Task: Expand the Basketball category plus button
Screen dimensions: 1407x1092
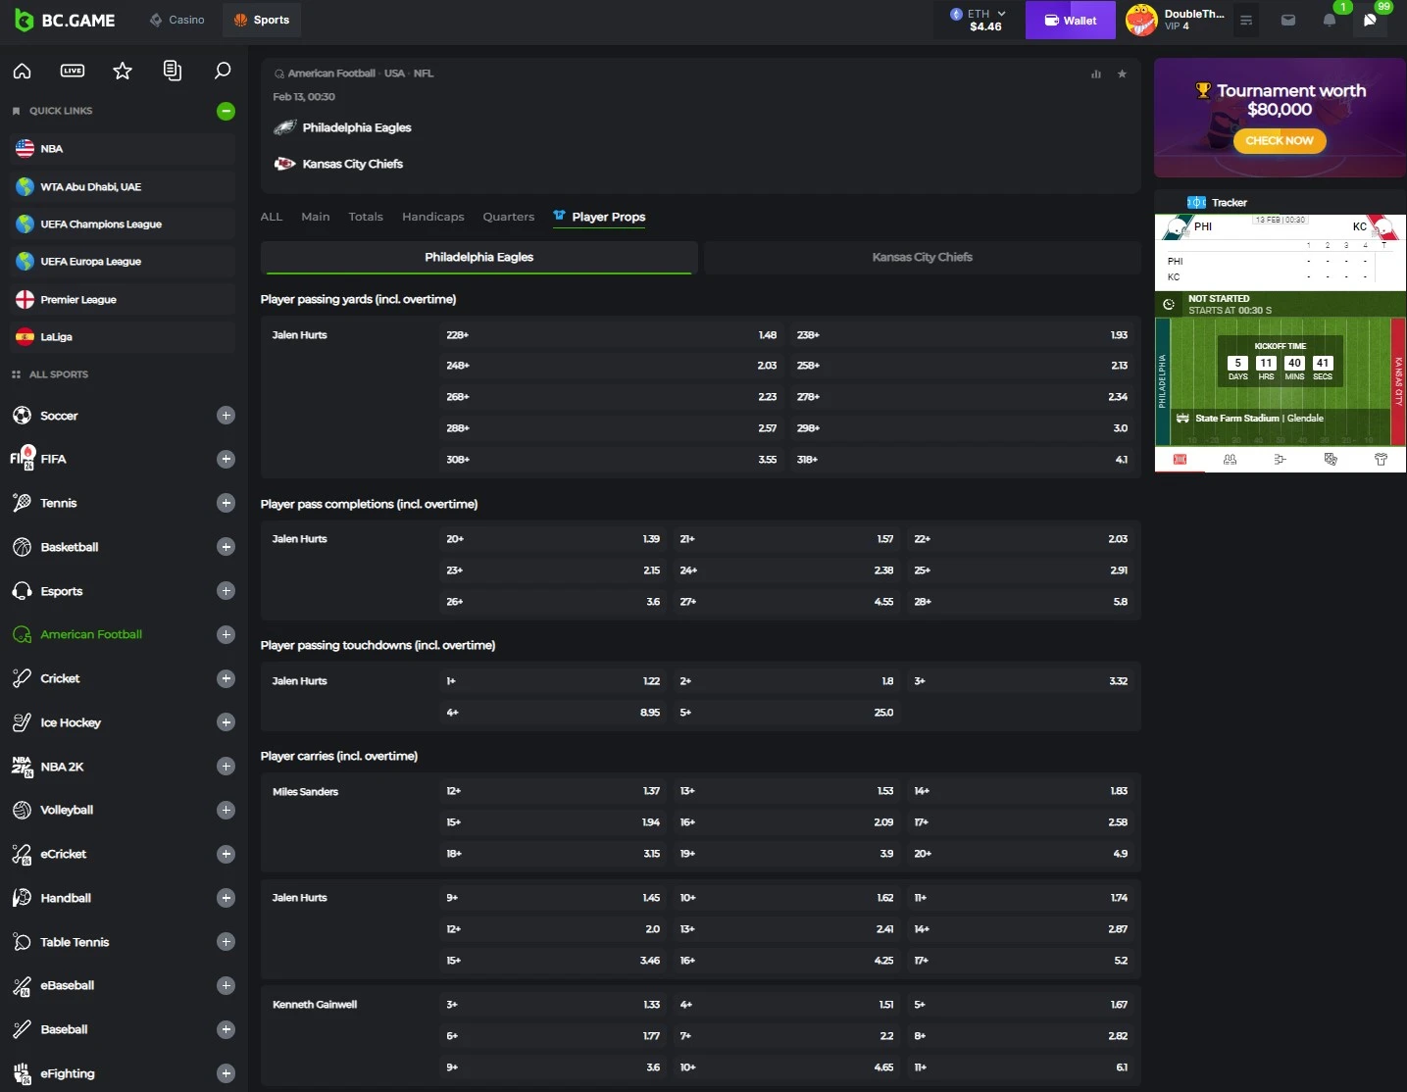Action: point(226,547)
